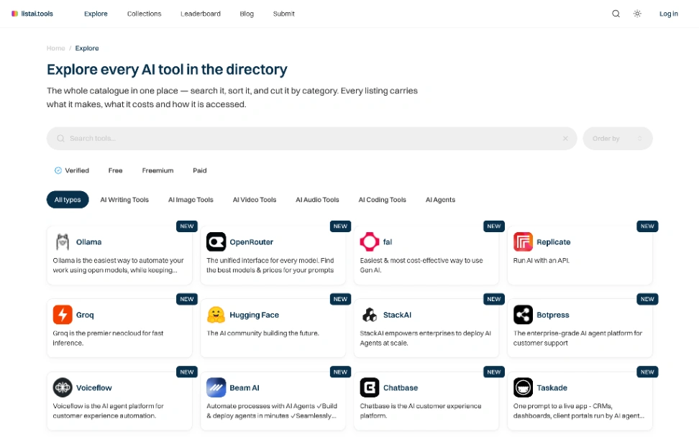Select AI Agents category
The width and height of the screenshot is (699, 437).
click(440, 200)
